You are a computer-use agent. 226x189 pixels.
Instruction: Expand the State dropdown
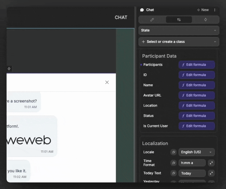tap(179, 30)
